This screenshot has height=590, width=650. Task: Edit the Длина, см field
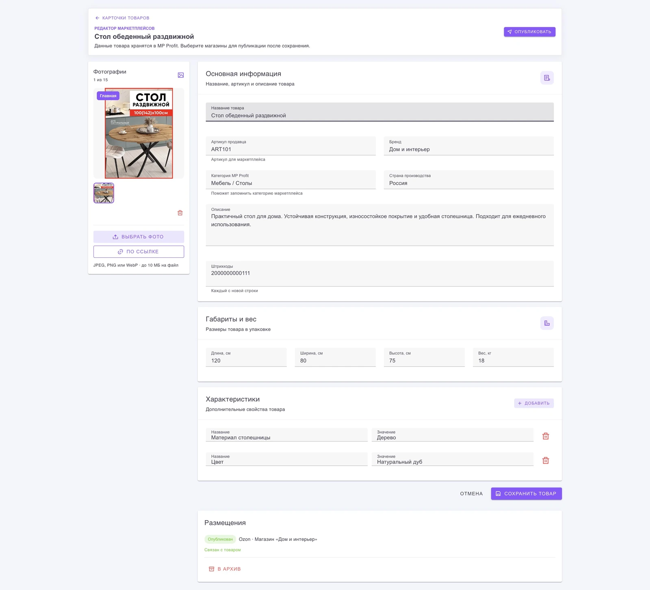click(x=246, y=357)
